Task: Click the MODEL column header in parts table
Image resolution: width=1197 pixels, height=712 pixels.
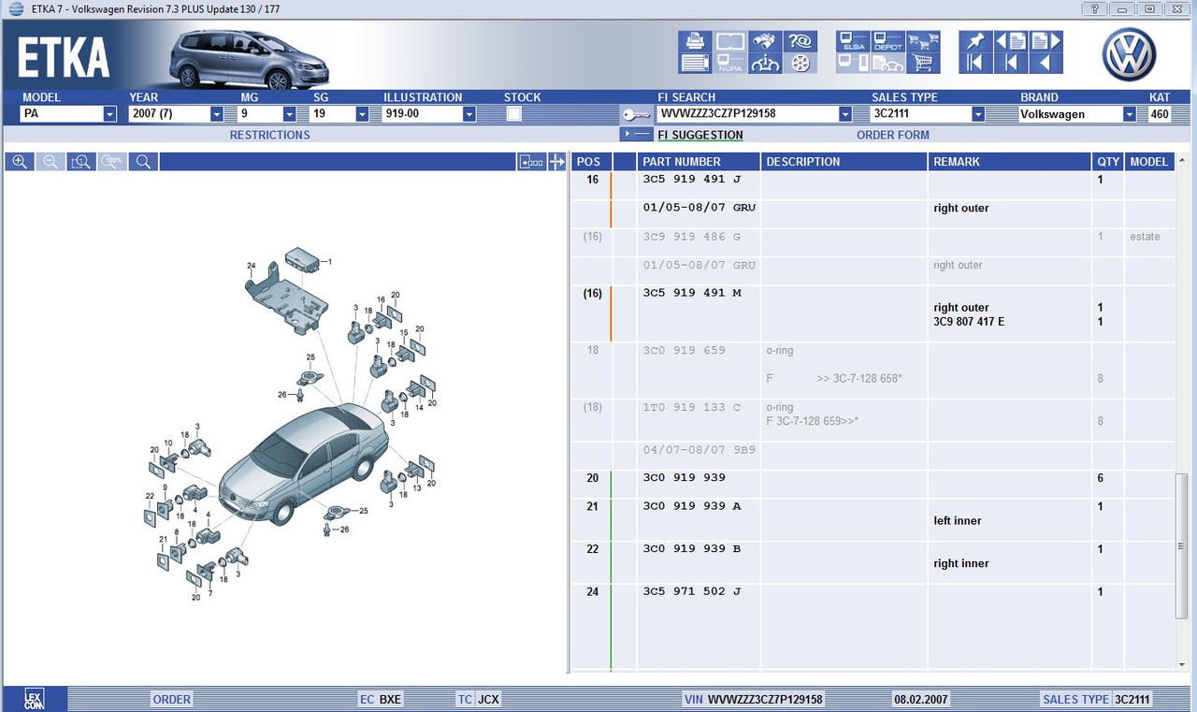Action: [x=1149, y=162]
